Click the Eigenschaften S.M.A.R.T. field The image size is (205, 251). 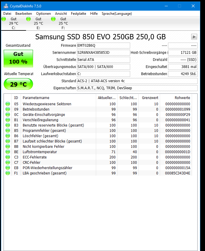(x=137, y=88)
